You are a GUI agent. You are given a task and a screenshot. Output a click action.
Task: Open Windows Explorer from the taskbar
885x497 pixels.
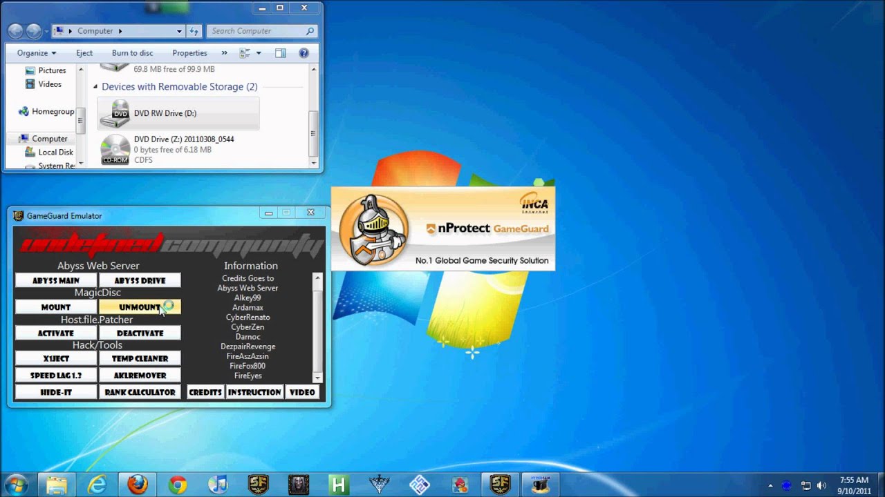[x=57, y=485]
